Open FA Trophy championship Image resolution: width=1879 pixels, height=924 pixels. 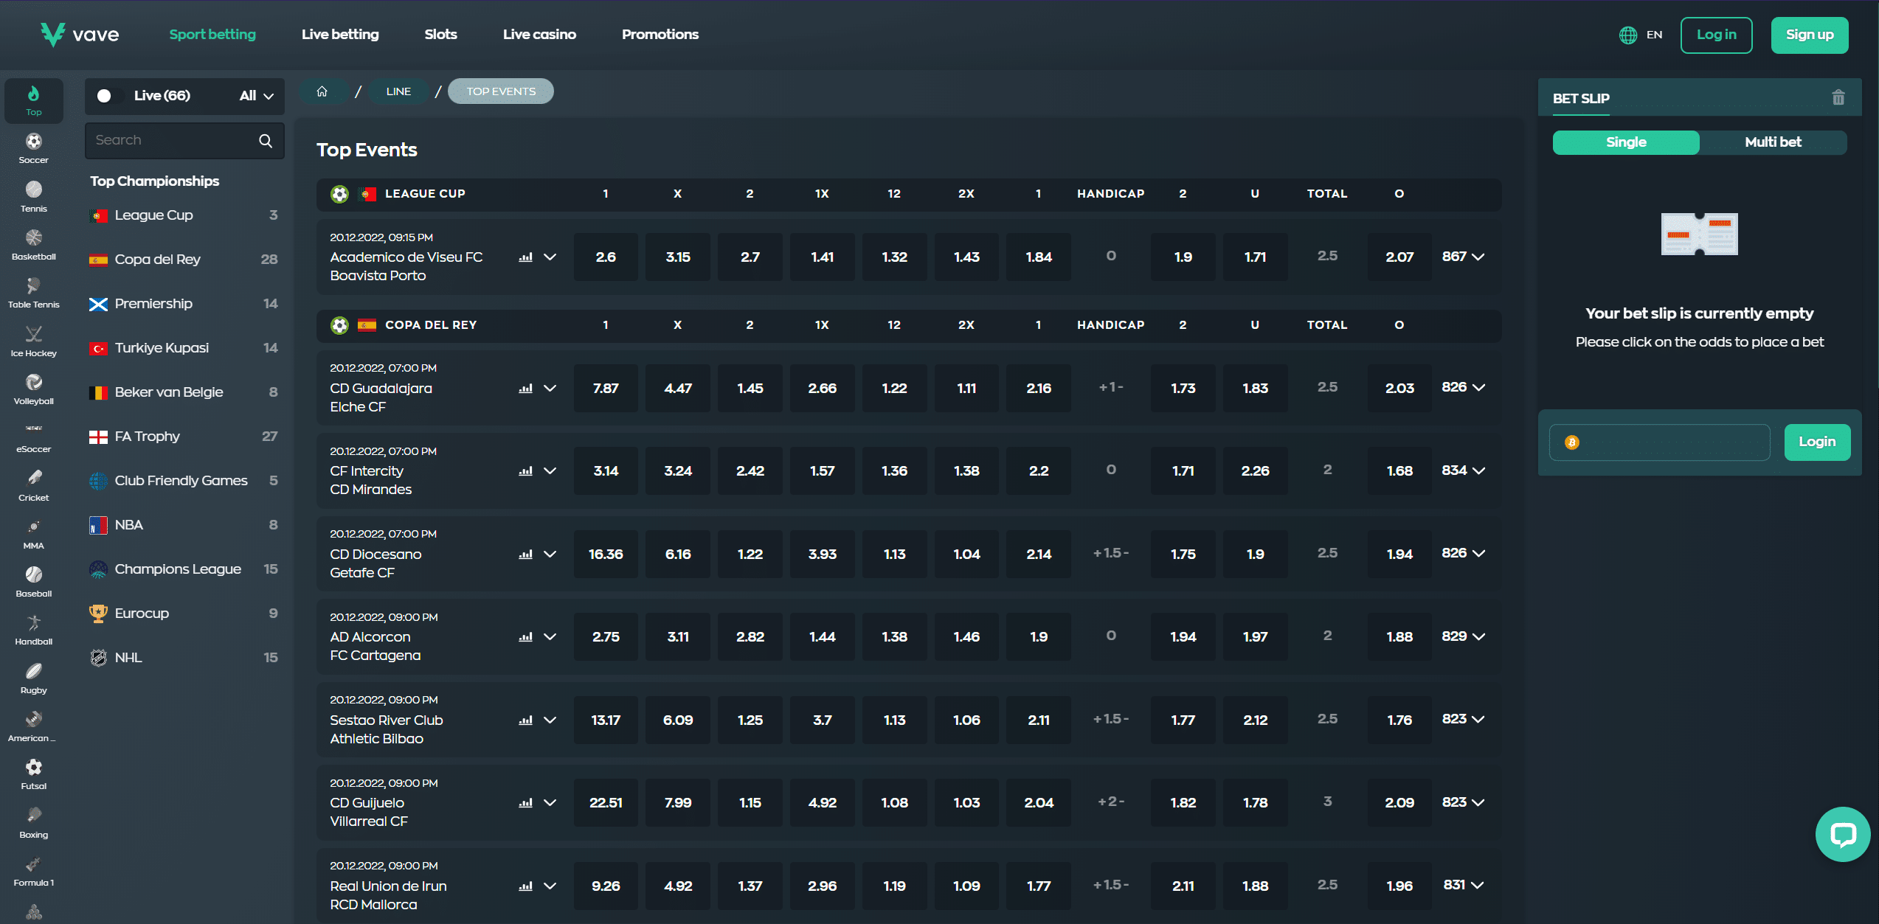[184, 437]
